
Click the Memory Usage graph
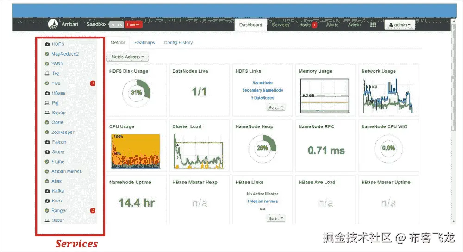[x=325, y=96]
